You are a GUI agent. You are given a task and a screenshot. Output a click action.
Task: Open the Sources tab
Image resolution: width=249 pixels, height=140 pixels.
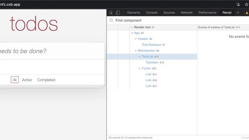point(169,13)
